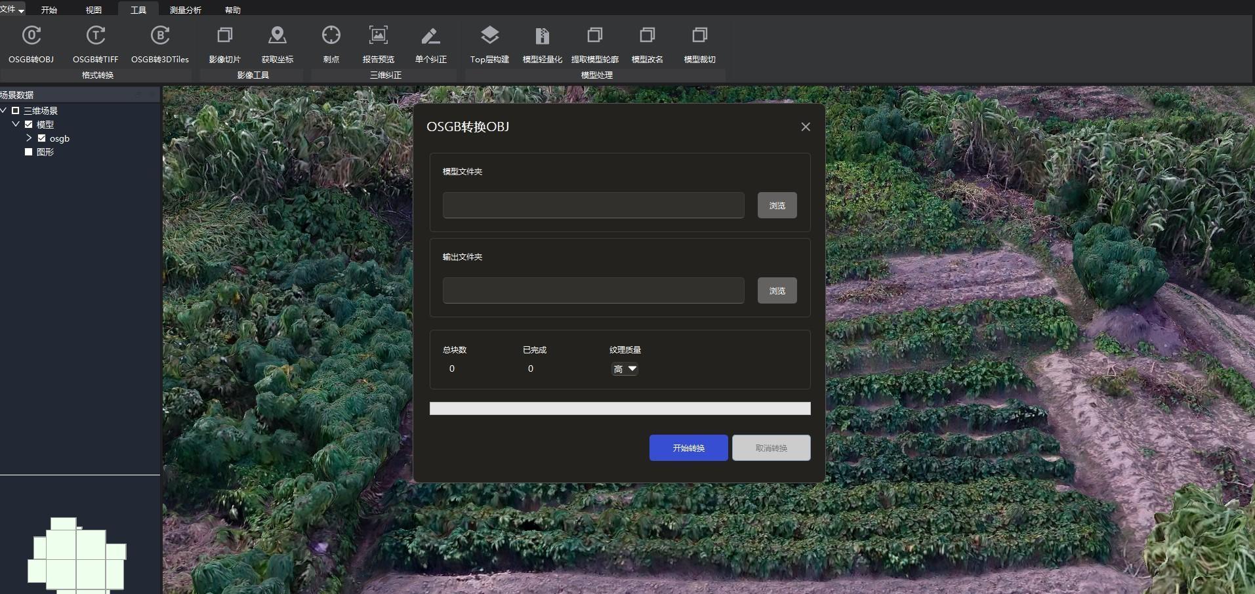Click 浏览 next to 模型文件夹 field
The image size is (1255, 594).
click(x=777, y=205)
